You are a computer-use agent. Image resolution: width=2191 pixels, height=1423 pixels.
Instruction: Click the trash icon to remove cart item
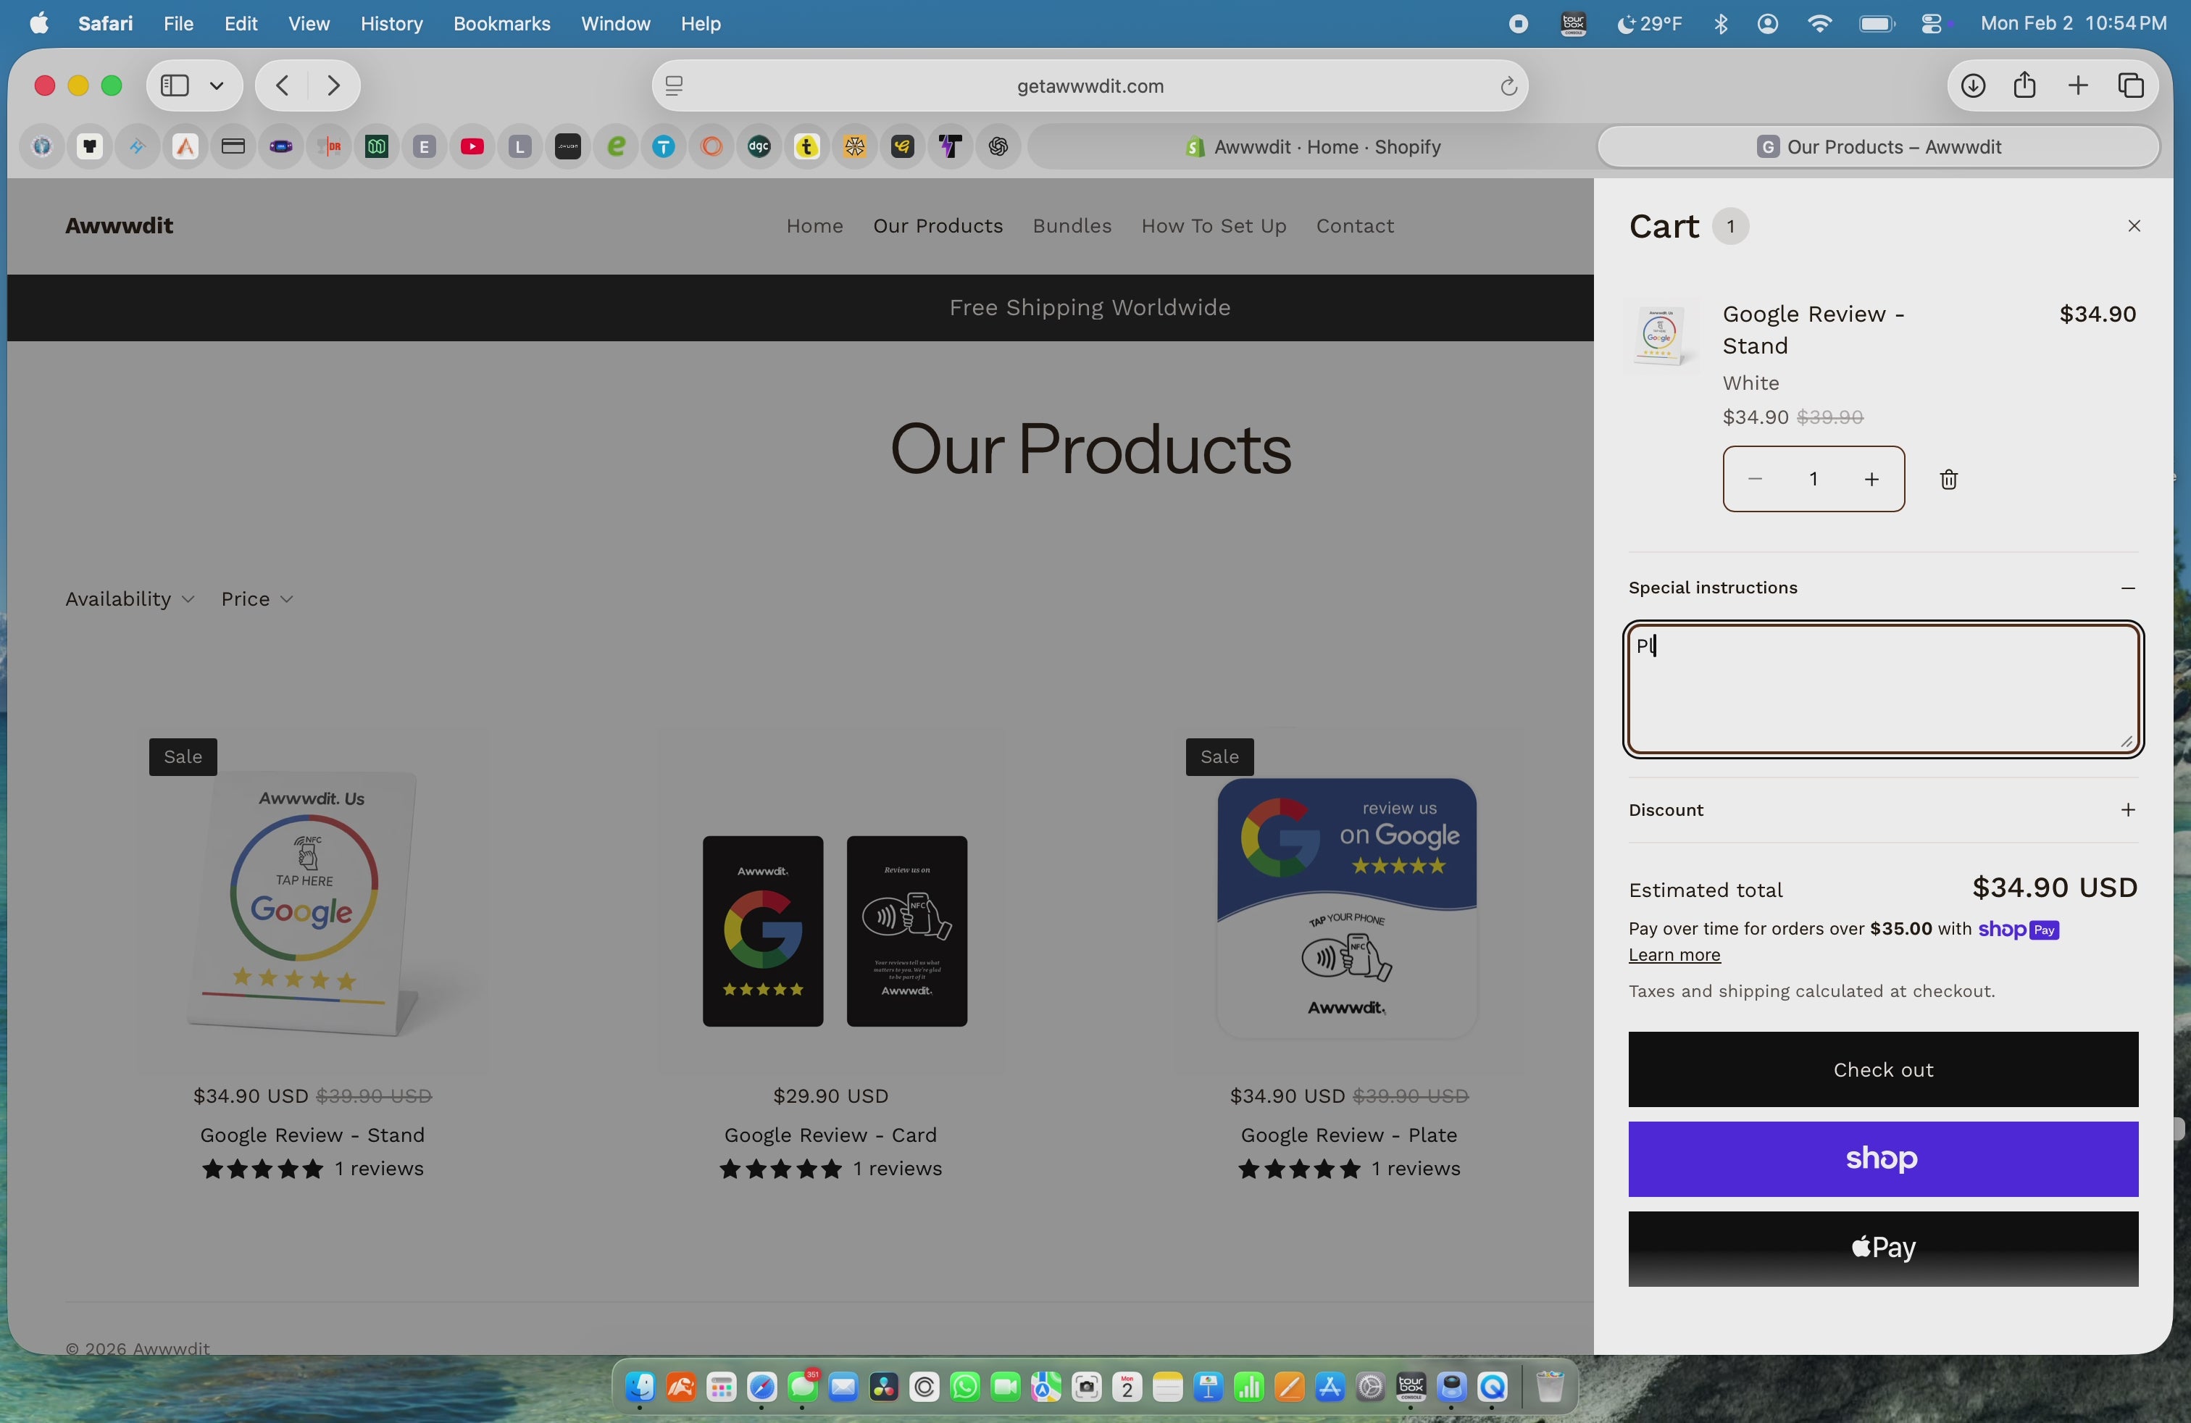coord(1948,480)
